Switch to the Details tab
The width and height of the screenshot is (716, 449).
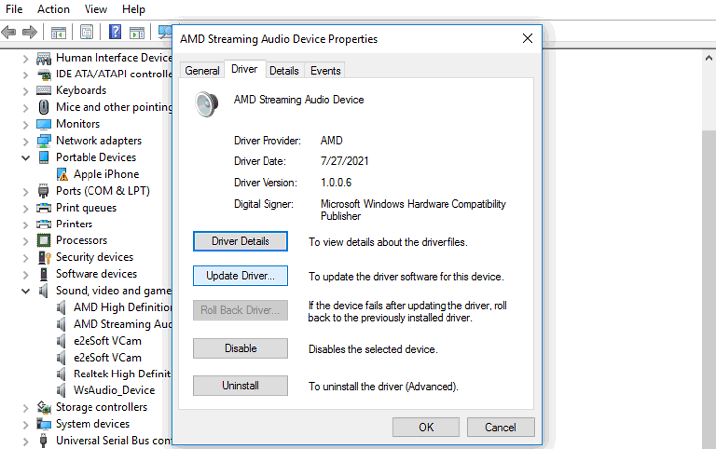(x=284, y=70)
